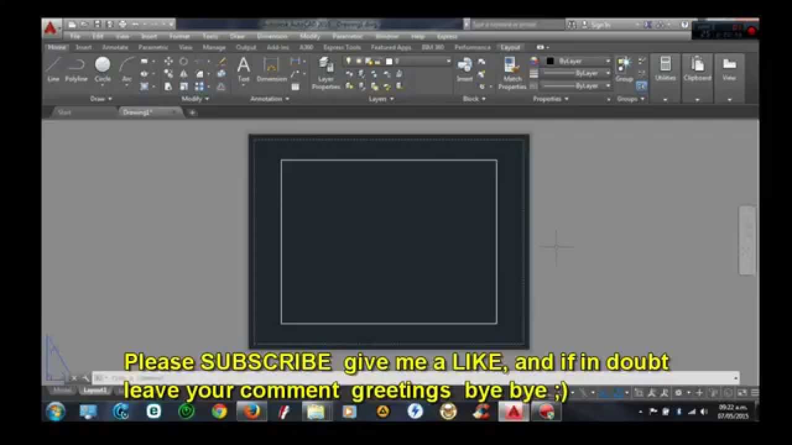Switch to the Output ribbon tab
The height and width of the screenshot is (445, 792).
tap(246, 48)
